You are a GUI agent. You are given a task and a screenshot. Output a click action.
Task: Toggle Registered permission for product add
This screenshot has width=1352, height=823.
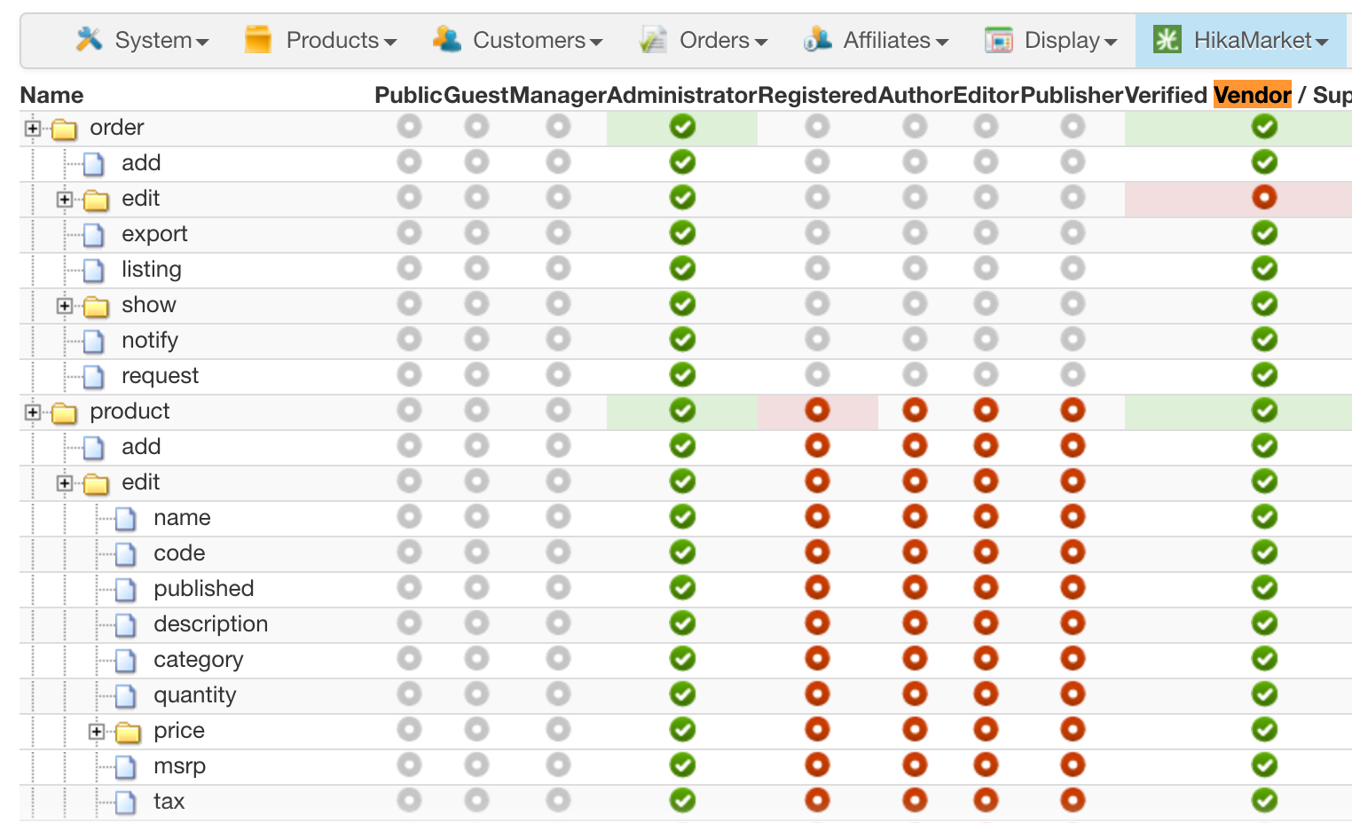click(x=817, y=446)
